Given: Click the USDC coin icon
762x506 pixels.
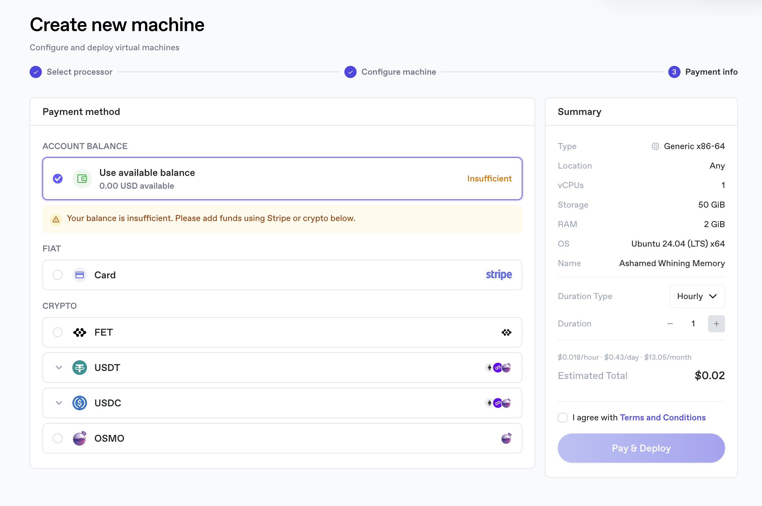Looking at the screenshot, I should click(79, 403).
